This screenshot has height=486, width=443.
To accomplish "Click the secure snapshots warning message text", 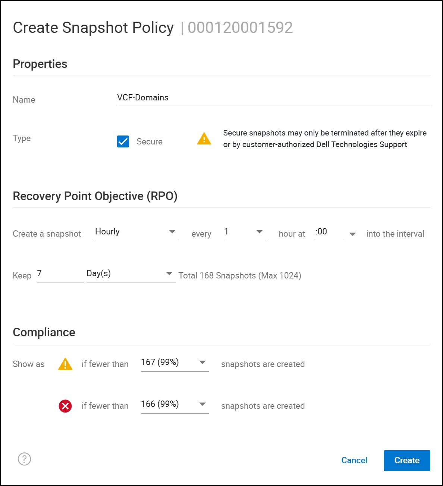I will 325,138.
